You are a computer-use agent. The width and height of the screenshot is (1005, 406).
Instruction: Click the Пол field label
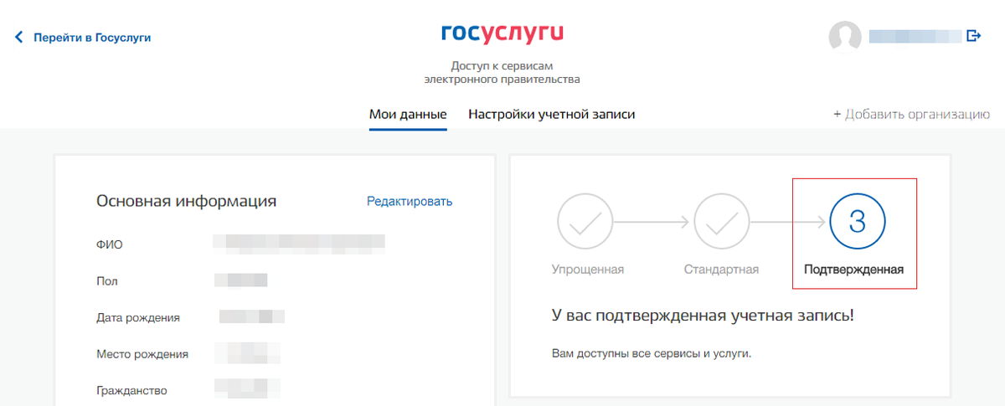point(106,281)
